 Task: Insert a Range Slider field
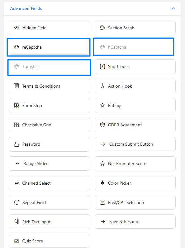click(x=49, y=163)
